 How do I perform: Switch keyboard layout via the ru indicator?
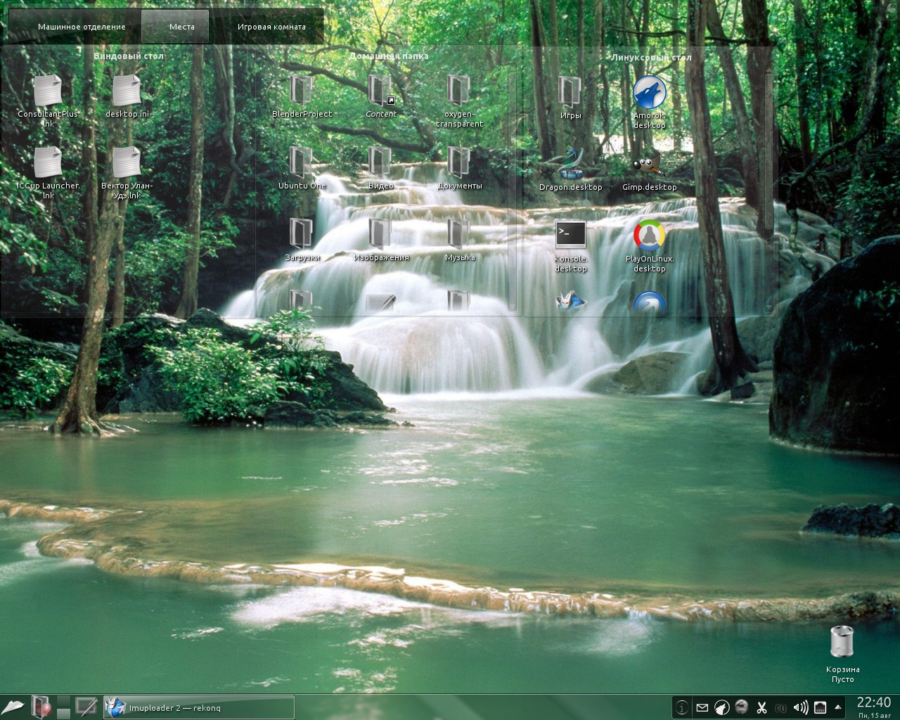click(780, 708)
